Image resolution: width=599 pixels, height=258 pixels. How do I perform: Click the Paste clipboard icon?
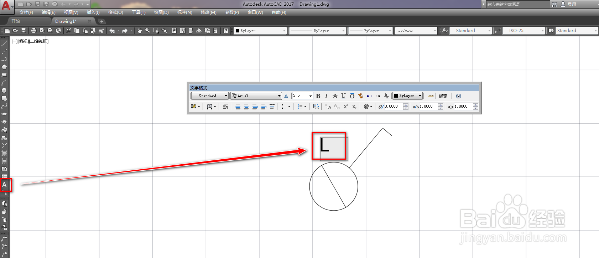pyautogui.click(x=85, y=31)
